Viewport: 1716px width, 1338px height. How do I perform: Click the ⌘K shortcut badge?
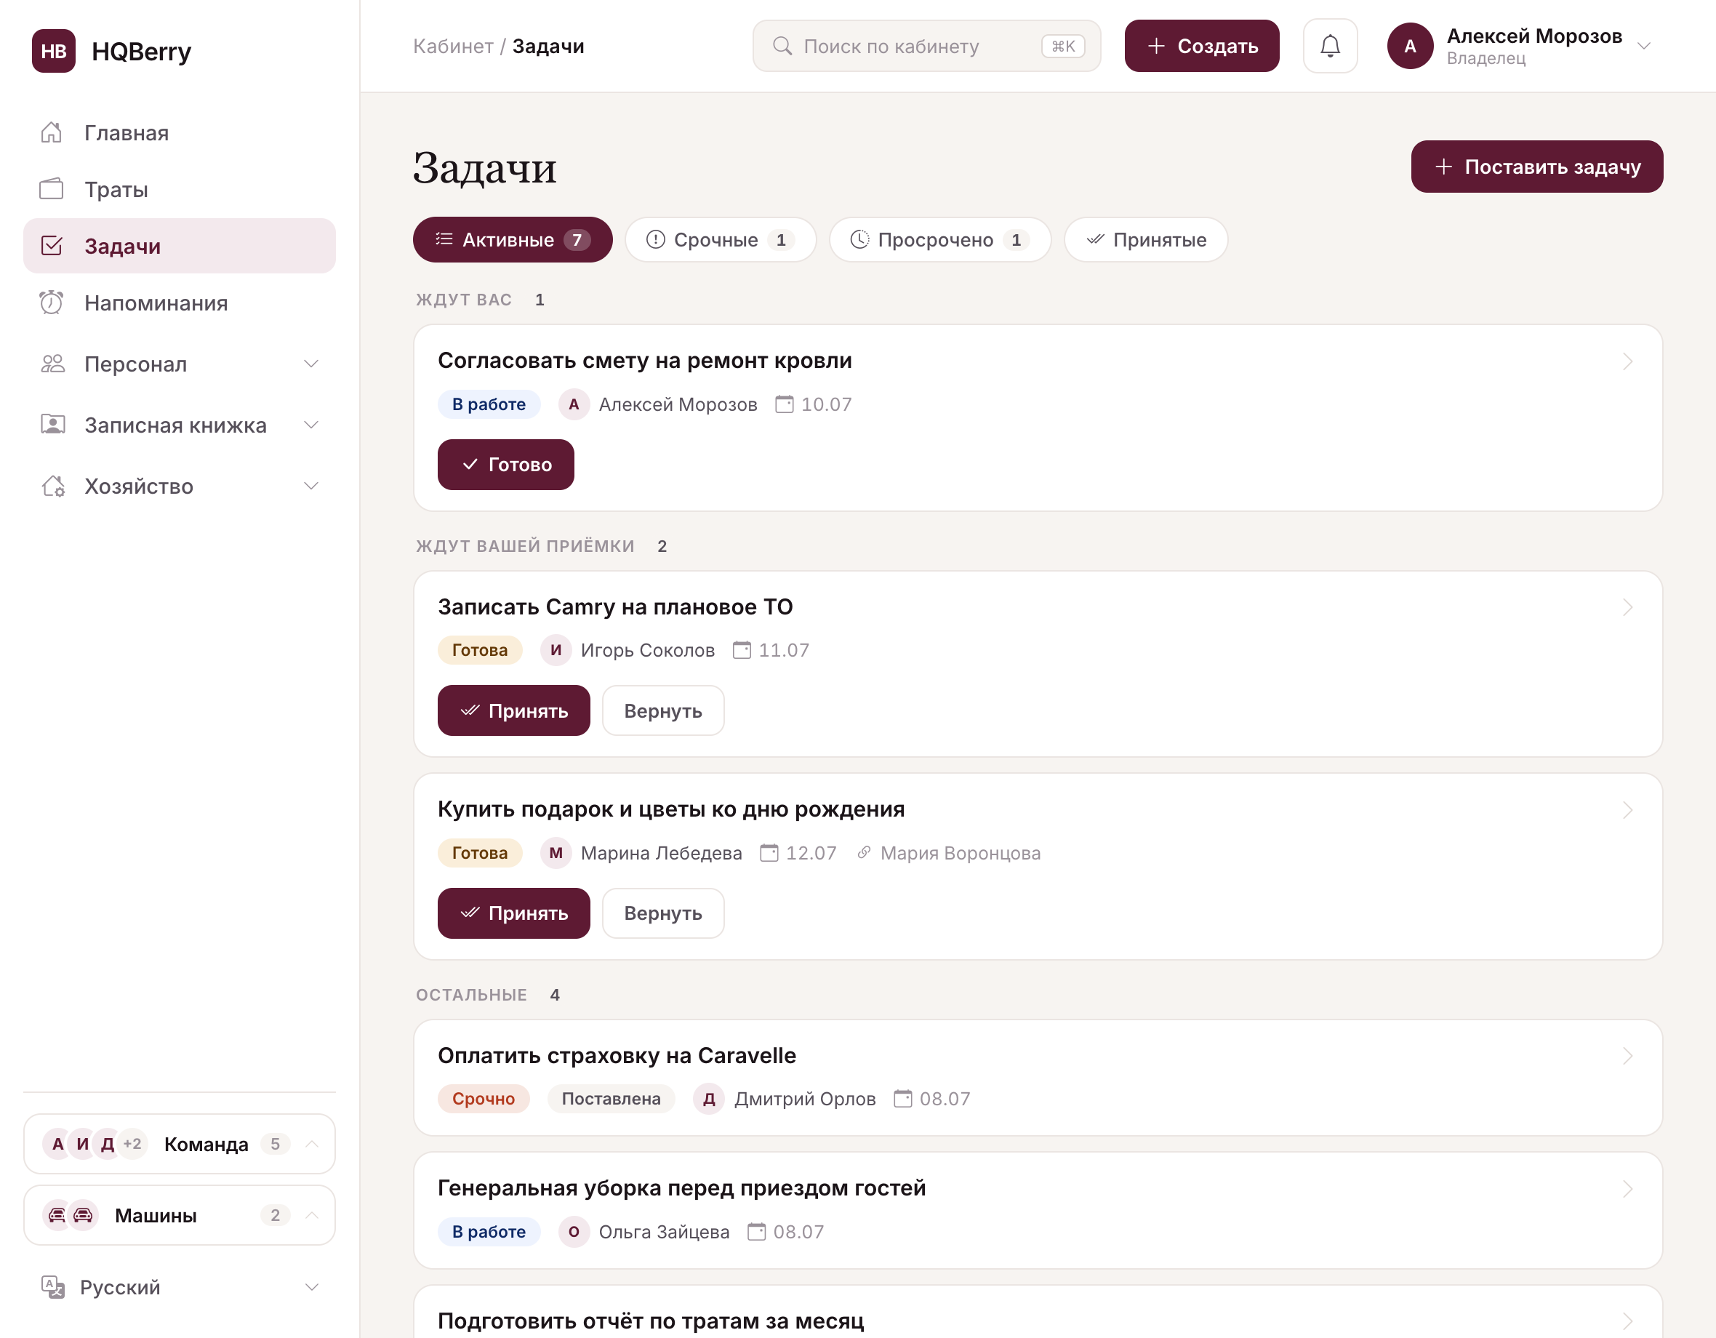[x=1063, y=47]
